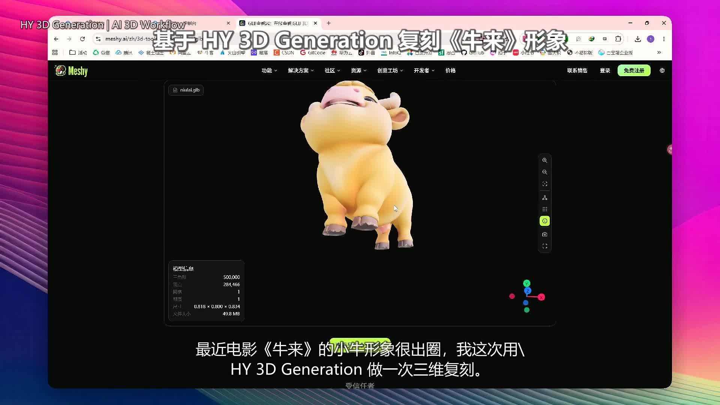The image size is (720, 405).
Task: Click the Z axis on the orientation gizmo
Action: pos(528,291)
